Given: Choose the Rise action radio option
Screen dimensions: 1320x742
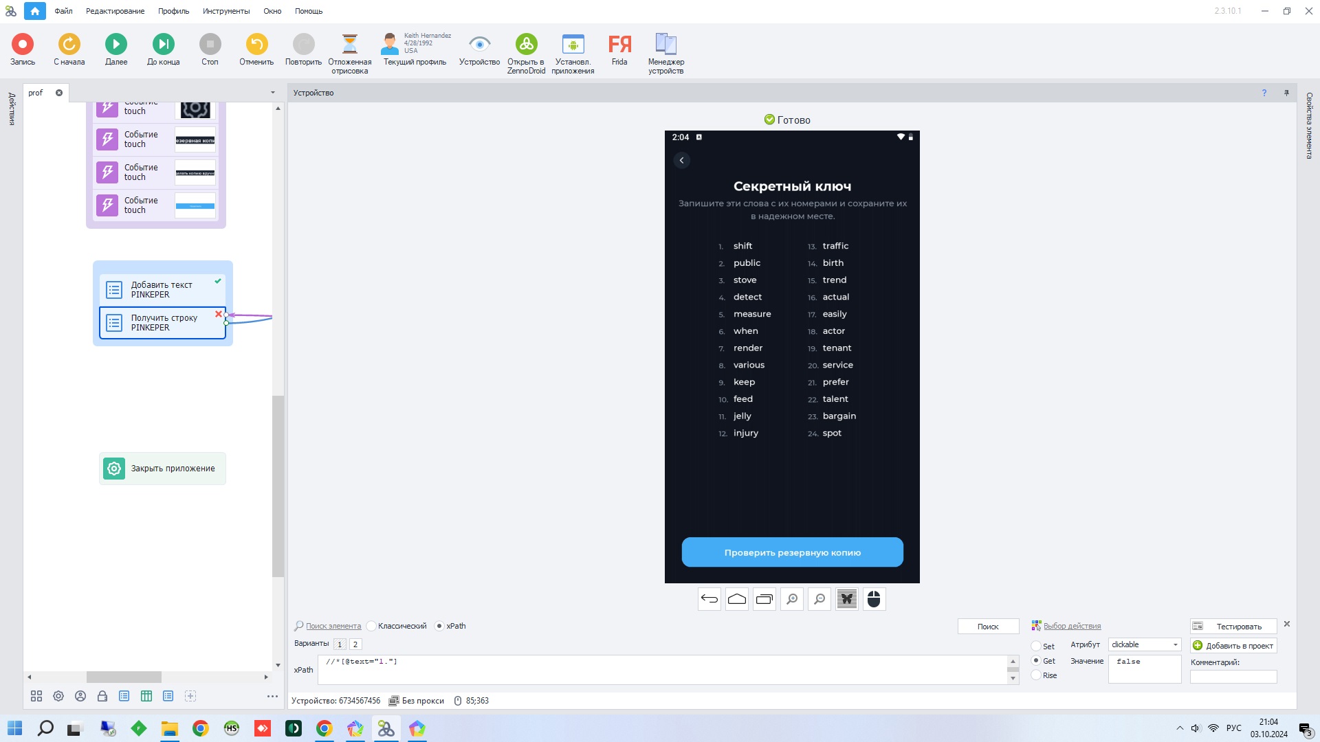Looking at the screenshot, I should click(x=1036, y=675).
